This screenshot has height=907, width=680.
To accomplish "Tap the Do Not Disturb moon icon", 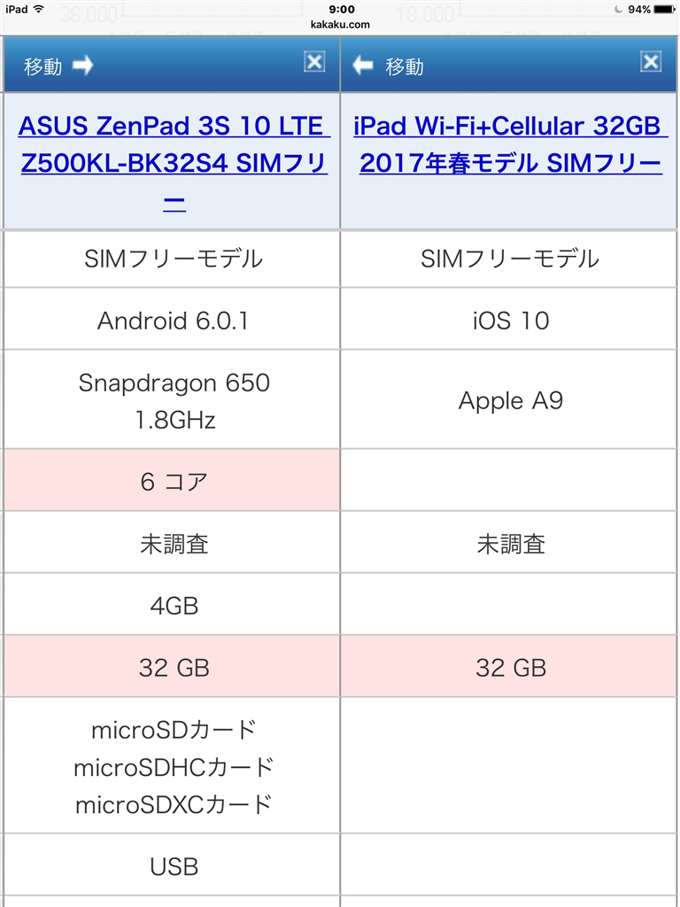I will pos(618,9).
